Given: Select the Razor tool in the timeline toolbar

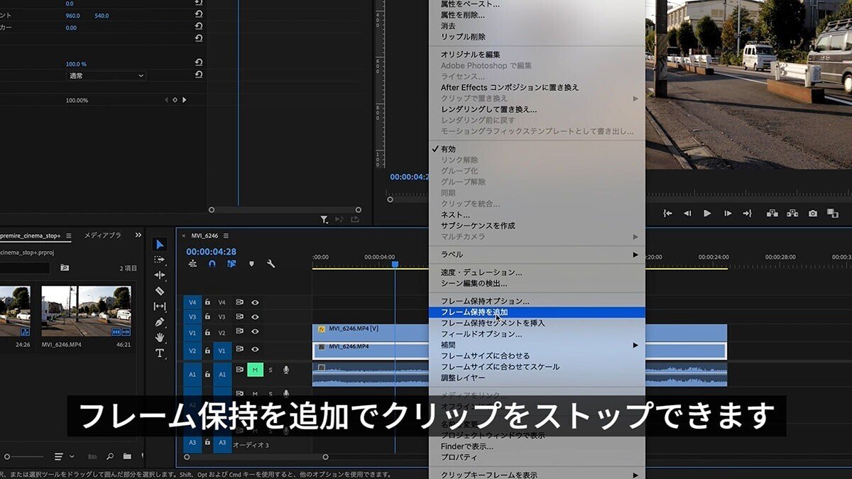Looking at the screenshot, I should point(160,292).
